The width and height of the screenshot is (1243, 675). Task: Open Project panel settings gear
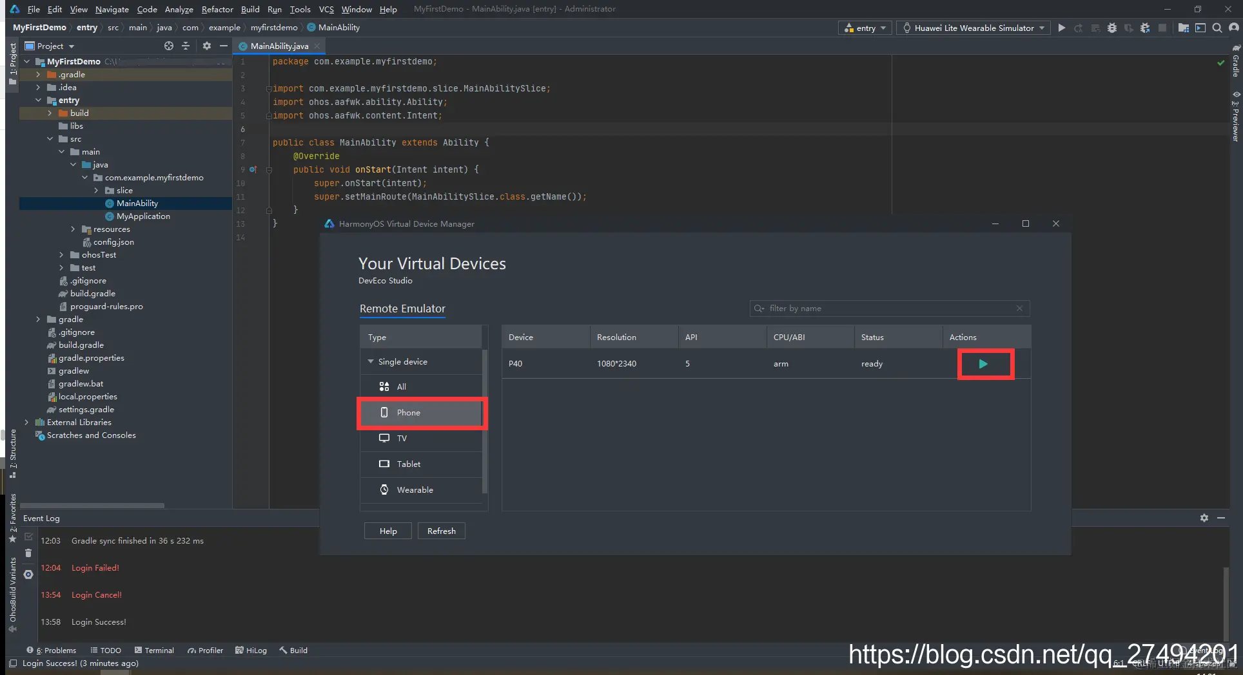206,46
